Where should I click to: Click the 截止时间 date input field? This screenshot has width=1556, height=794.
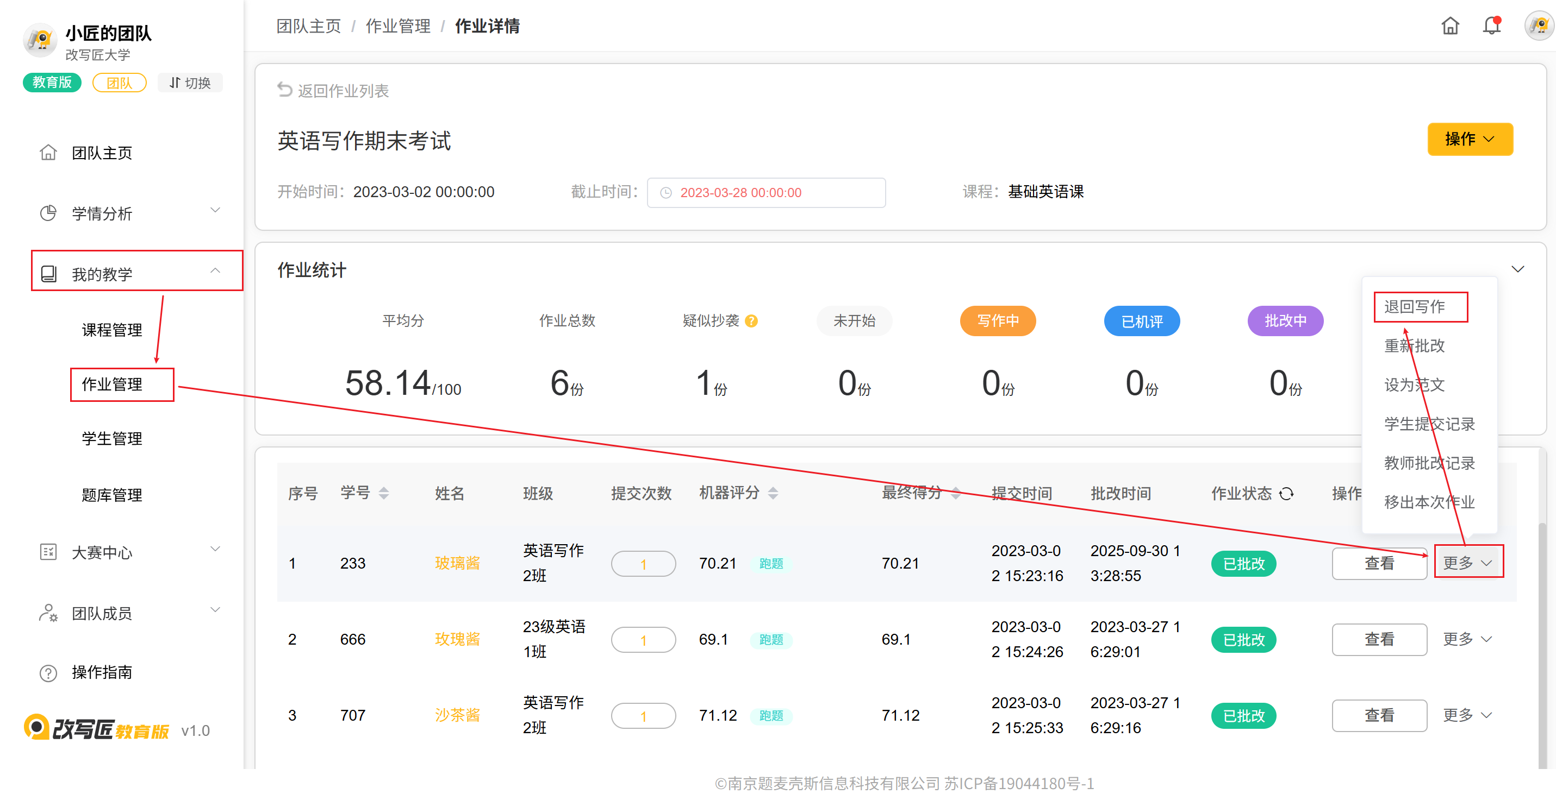(x=765, y=192)
